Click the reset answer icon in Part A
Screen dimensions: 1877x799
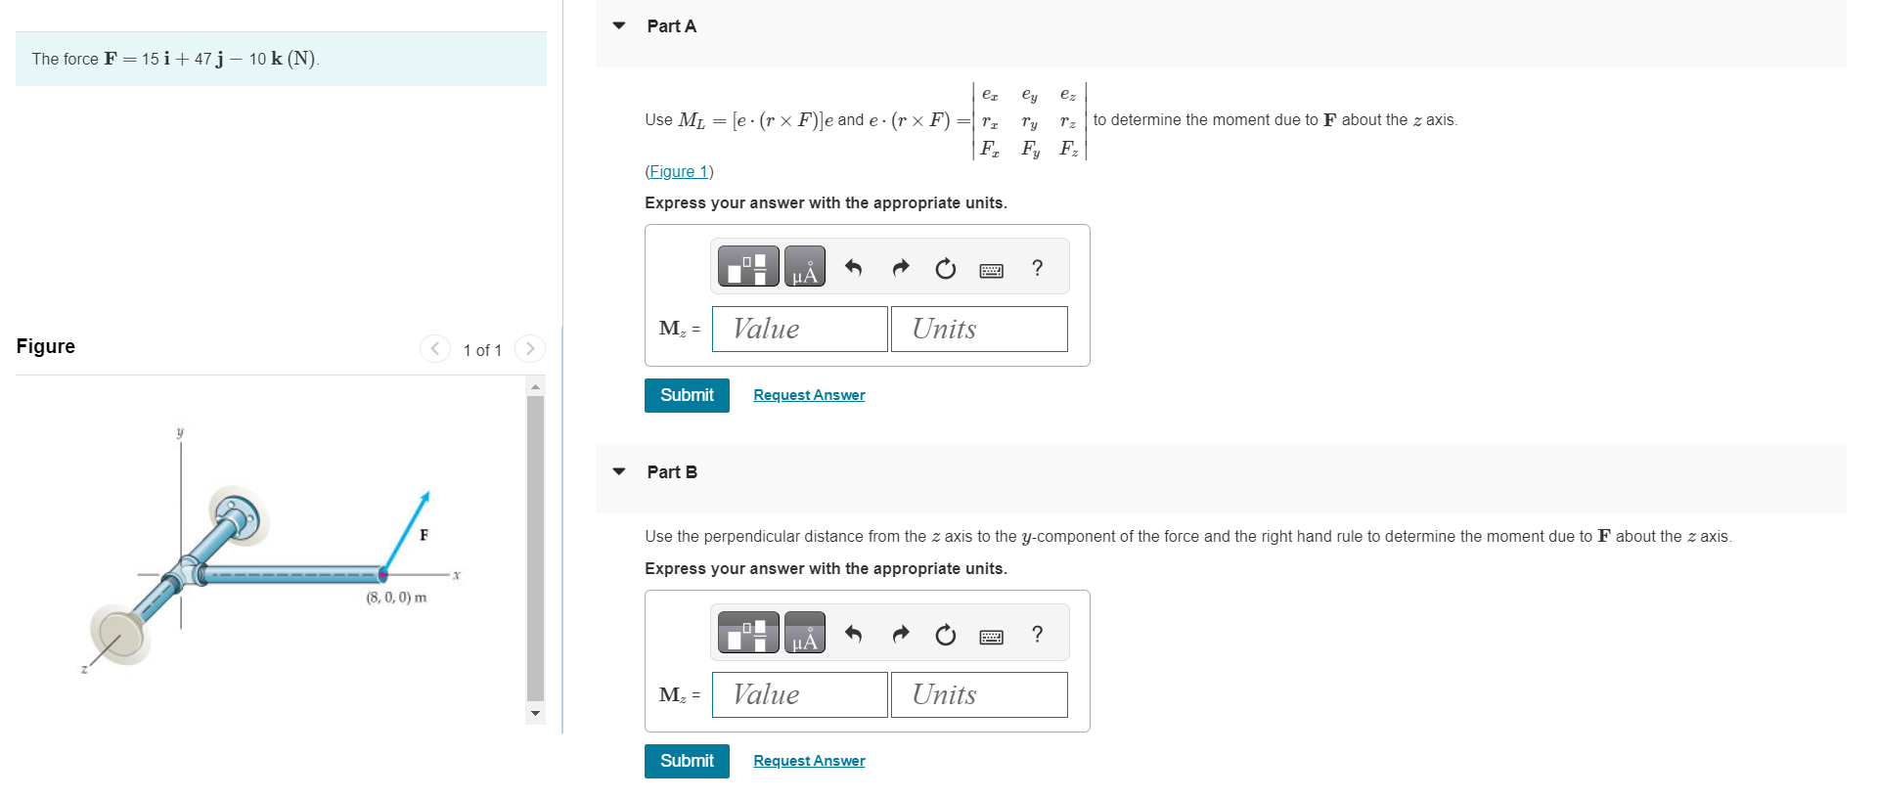(944, 267)
